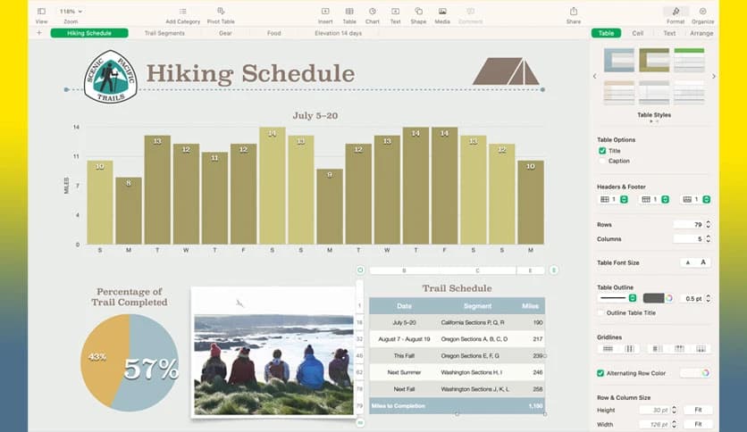Select column header C of the table

point(477,270)
